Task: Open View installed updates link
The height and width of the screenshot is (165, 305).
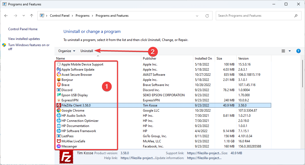Action: point(24,39)
